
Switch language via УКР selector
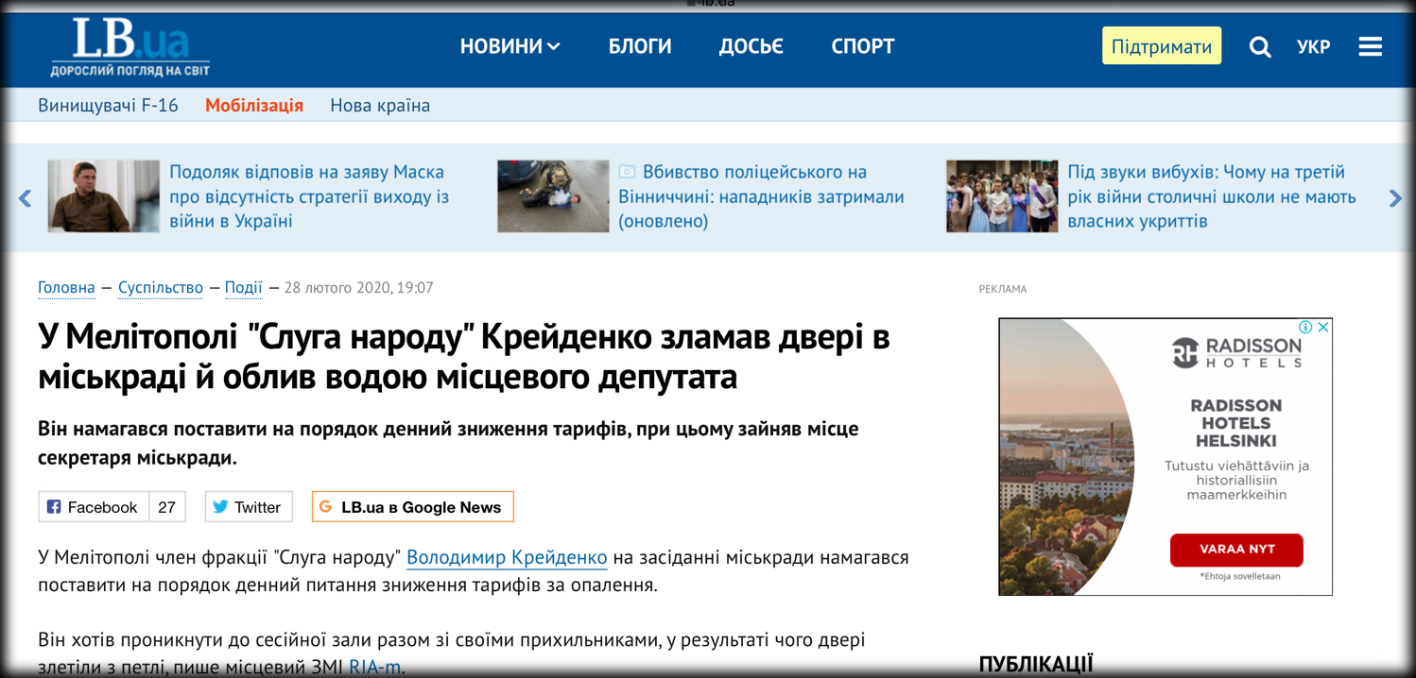(x=1314, y=46)
